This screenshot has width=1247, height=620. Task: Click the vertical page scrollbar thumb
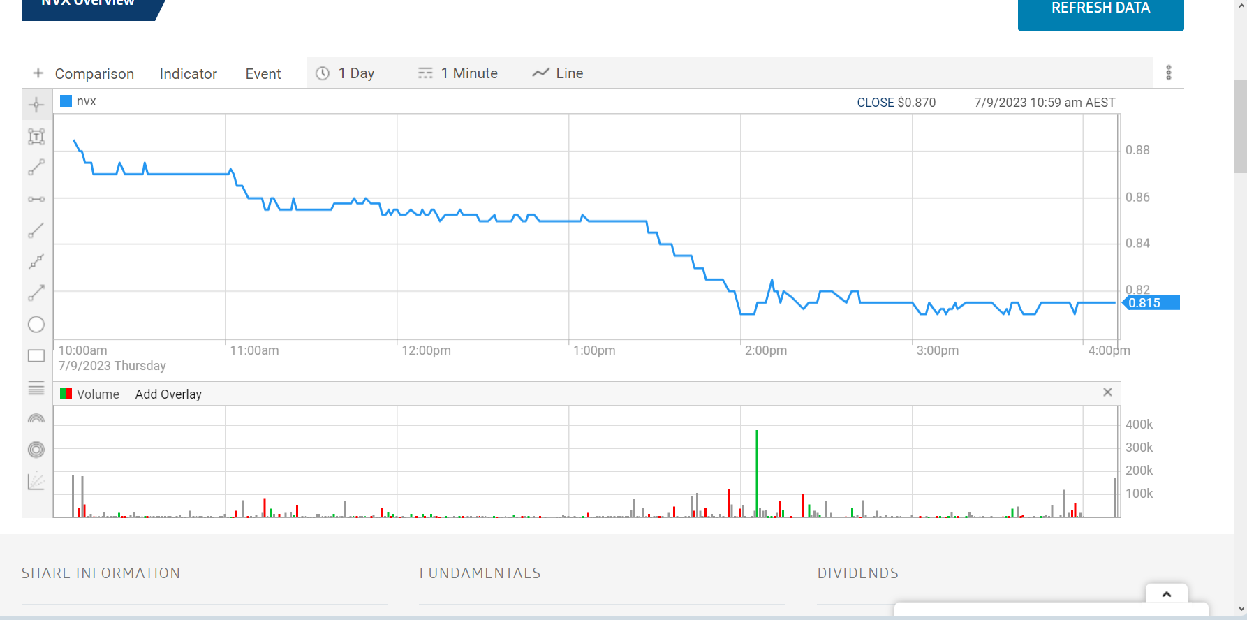[1240, 126]
